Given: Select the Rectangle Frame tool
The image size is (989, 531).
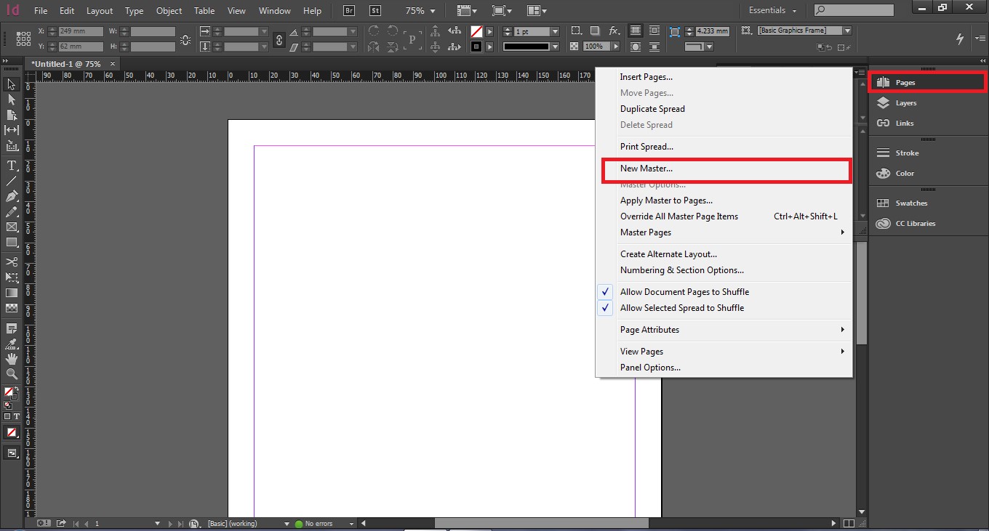Looking at the screenshot, I should coord(12,227).
